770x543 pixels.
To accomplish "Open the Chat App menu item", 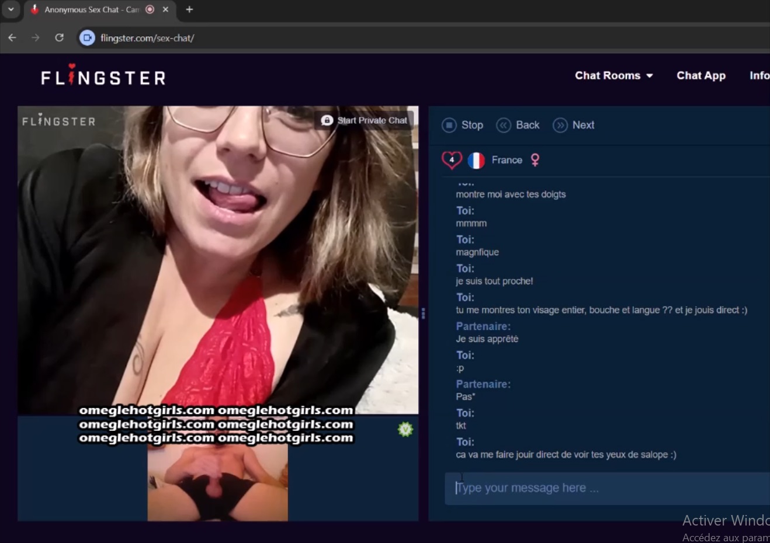I will [700, 75].
